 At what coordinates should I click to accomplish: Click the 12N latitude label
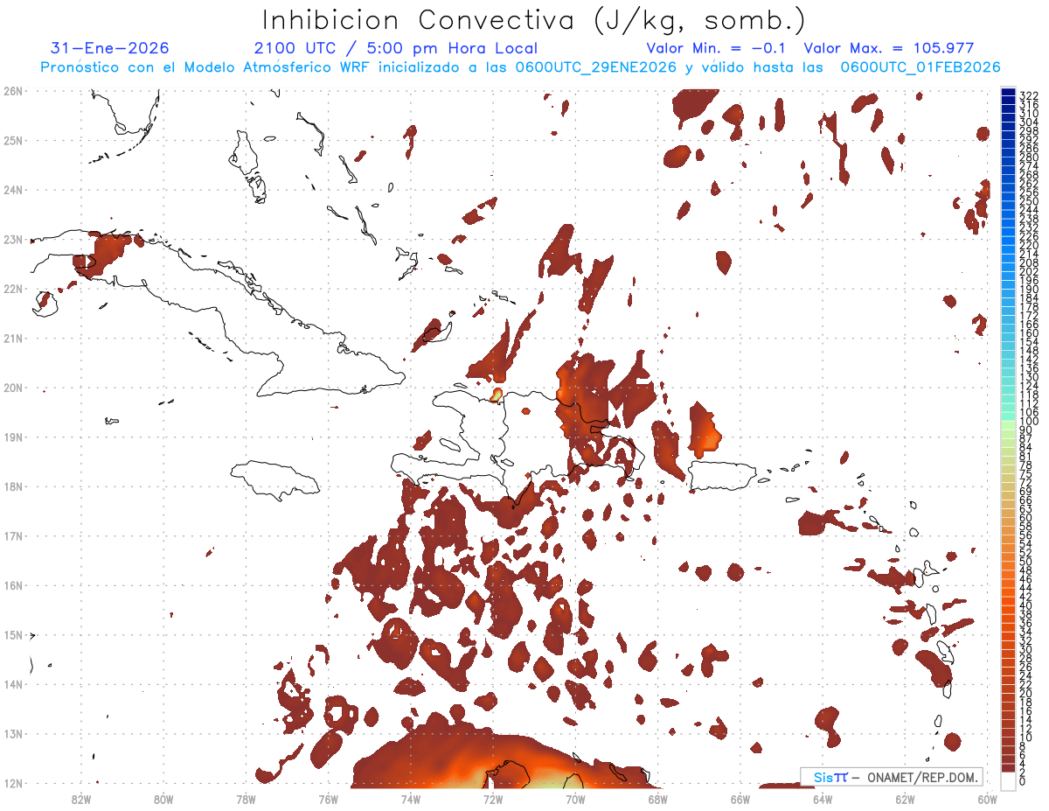pos(13,783)
